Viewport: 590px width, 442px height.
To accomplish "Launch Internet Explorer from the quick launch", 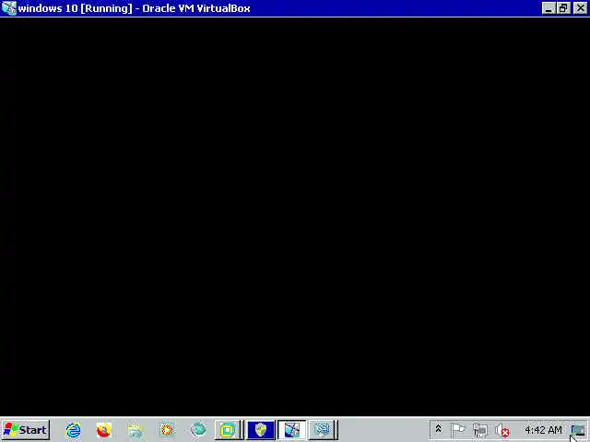I will click(73, 430).
